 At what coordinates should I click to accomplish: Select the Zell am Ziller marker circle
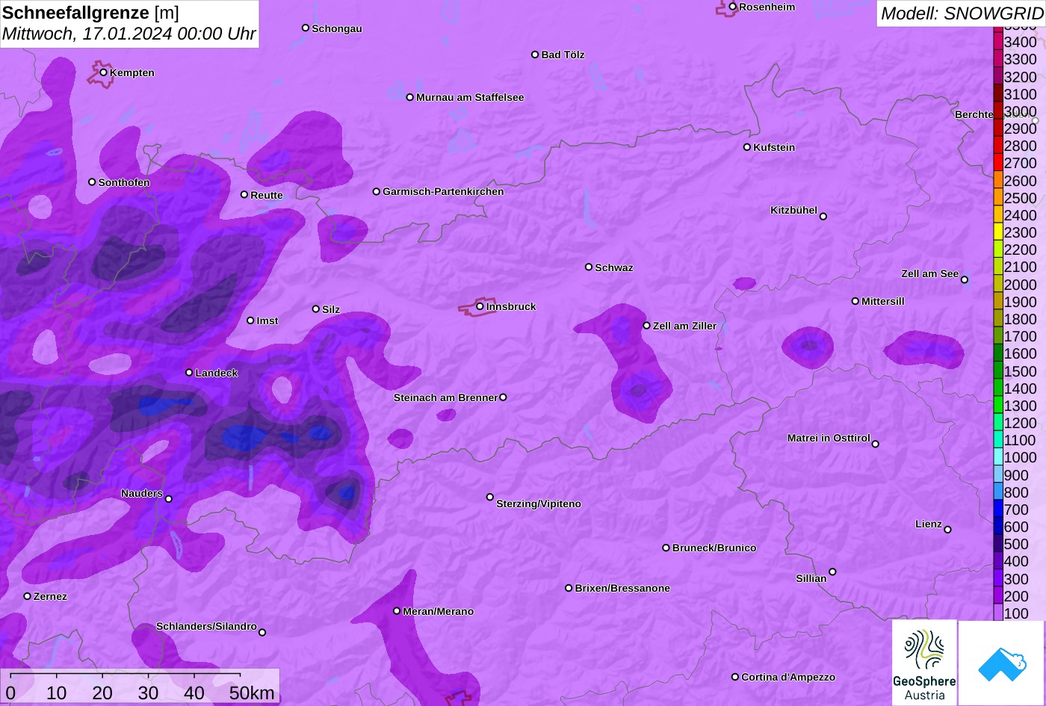coord(647,326)
